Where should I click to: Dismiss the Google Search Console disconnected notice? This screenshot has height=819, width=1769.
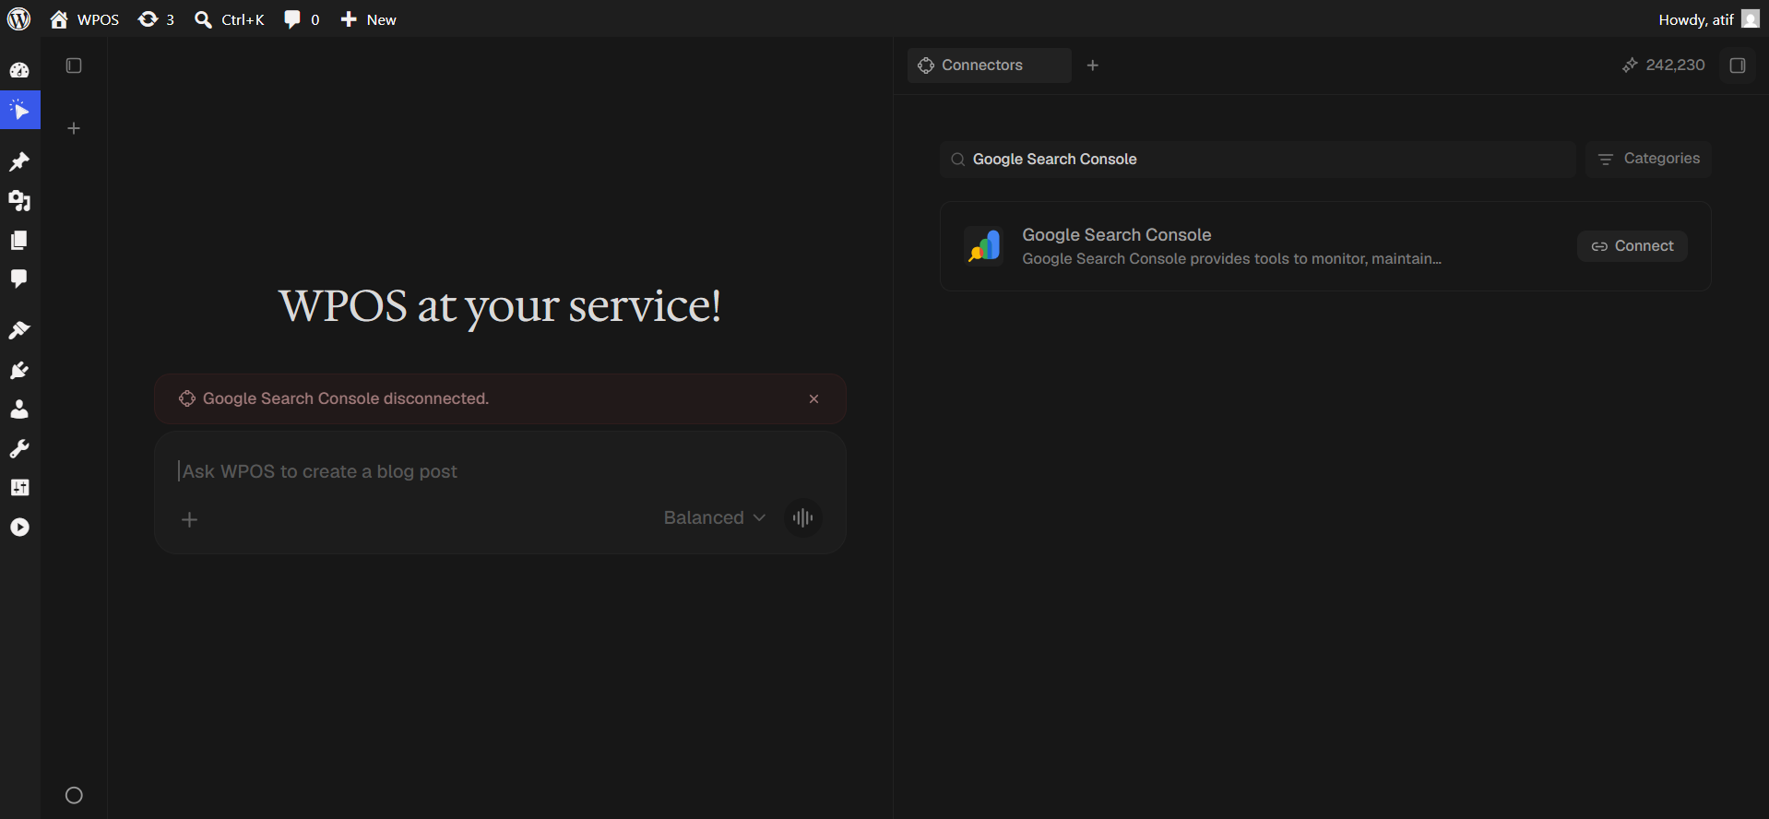(x=813, y=398)
